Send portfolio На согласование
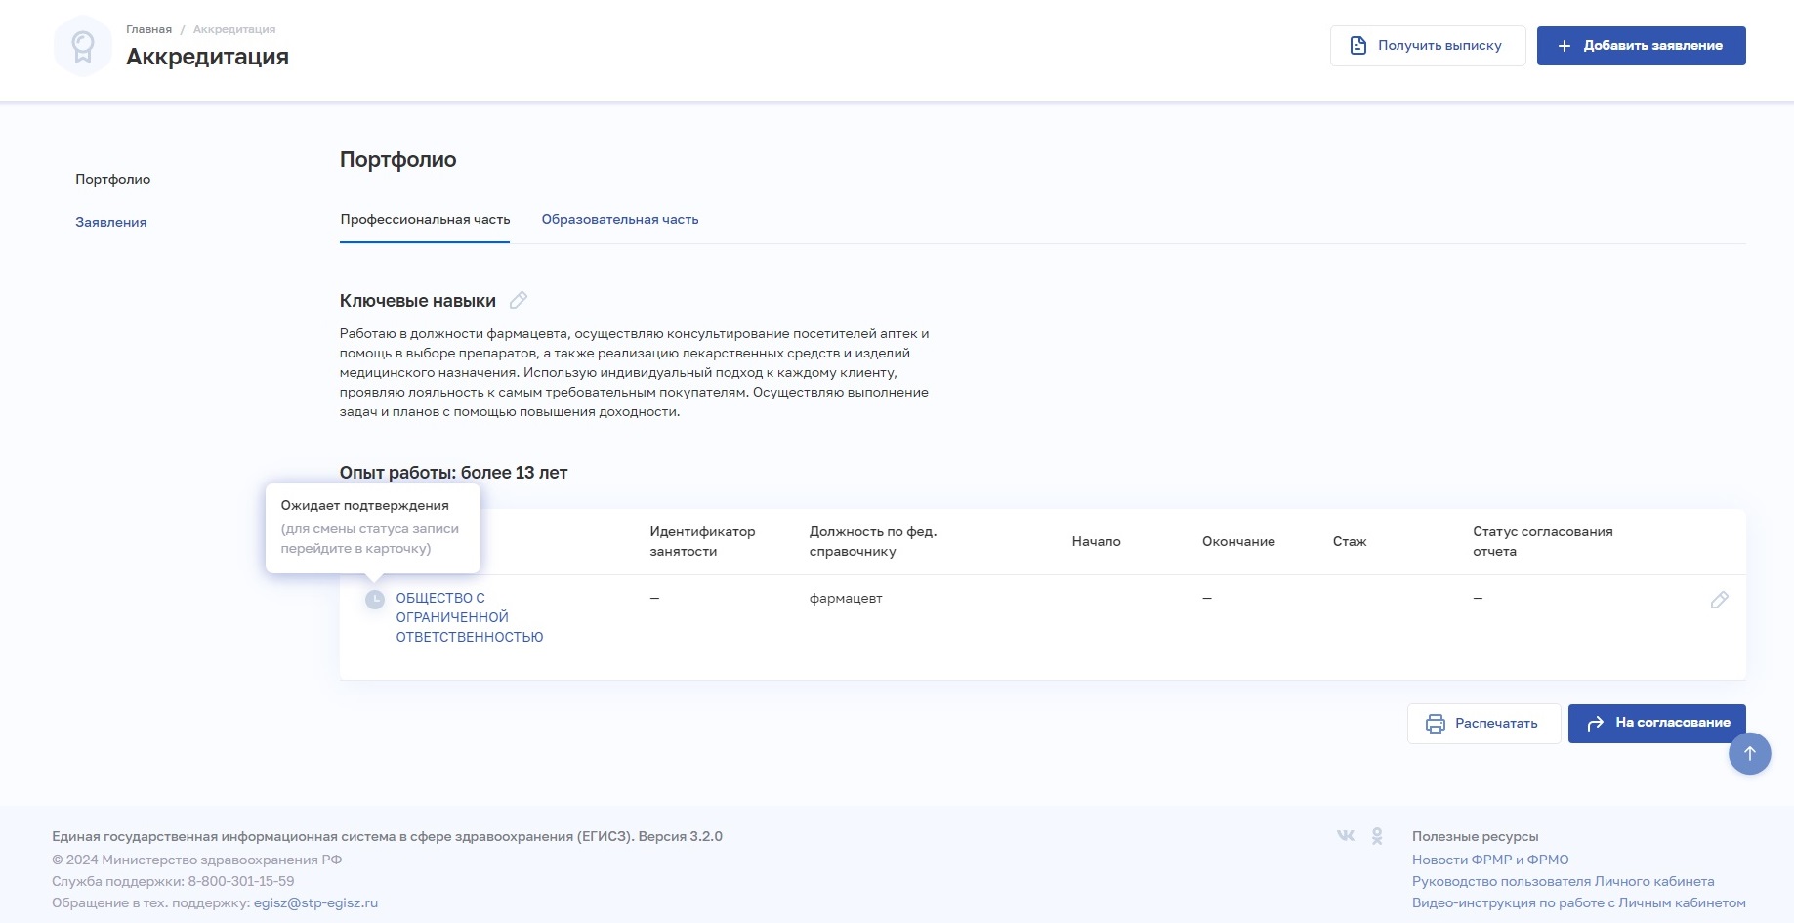Viewport: 1794px width, 923px height. point(1657,724)
